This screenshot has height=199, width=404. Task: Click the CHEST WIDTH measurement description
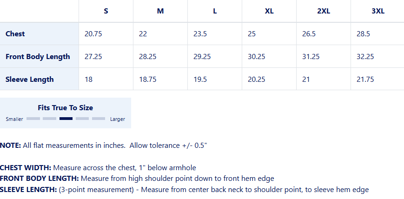98,168
